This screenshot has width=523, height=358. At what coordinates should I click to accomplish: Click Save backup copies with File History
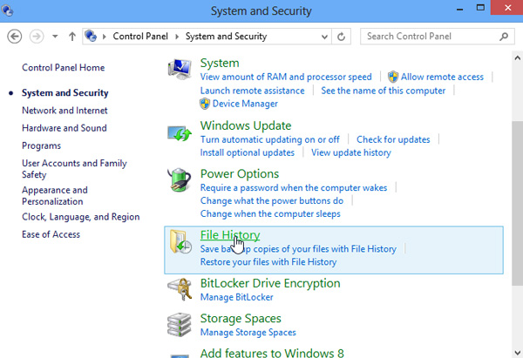pyautogui.click(x=298, y=249)
